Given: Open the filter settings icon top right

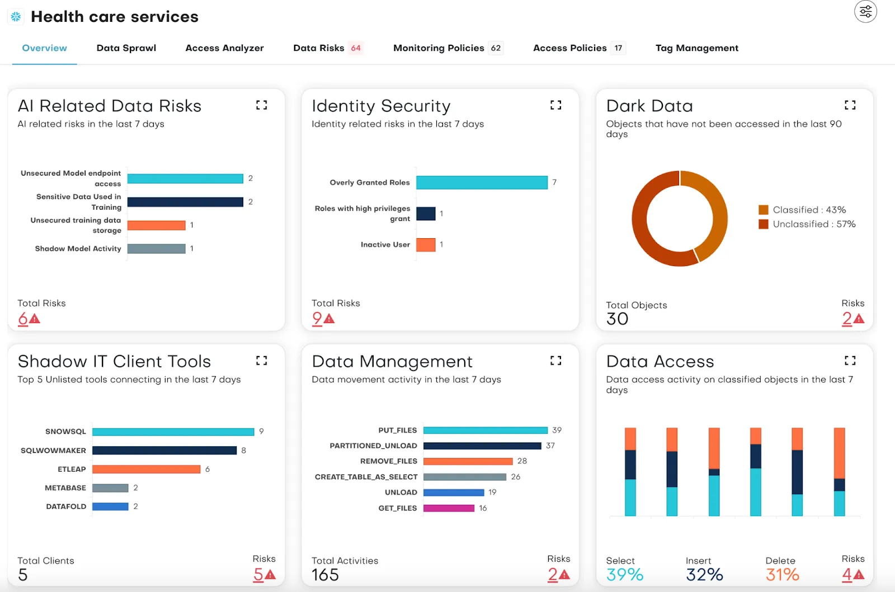Looking at the screenshot, I should [x=865, y=11].
